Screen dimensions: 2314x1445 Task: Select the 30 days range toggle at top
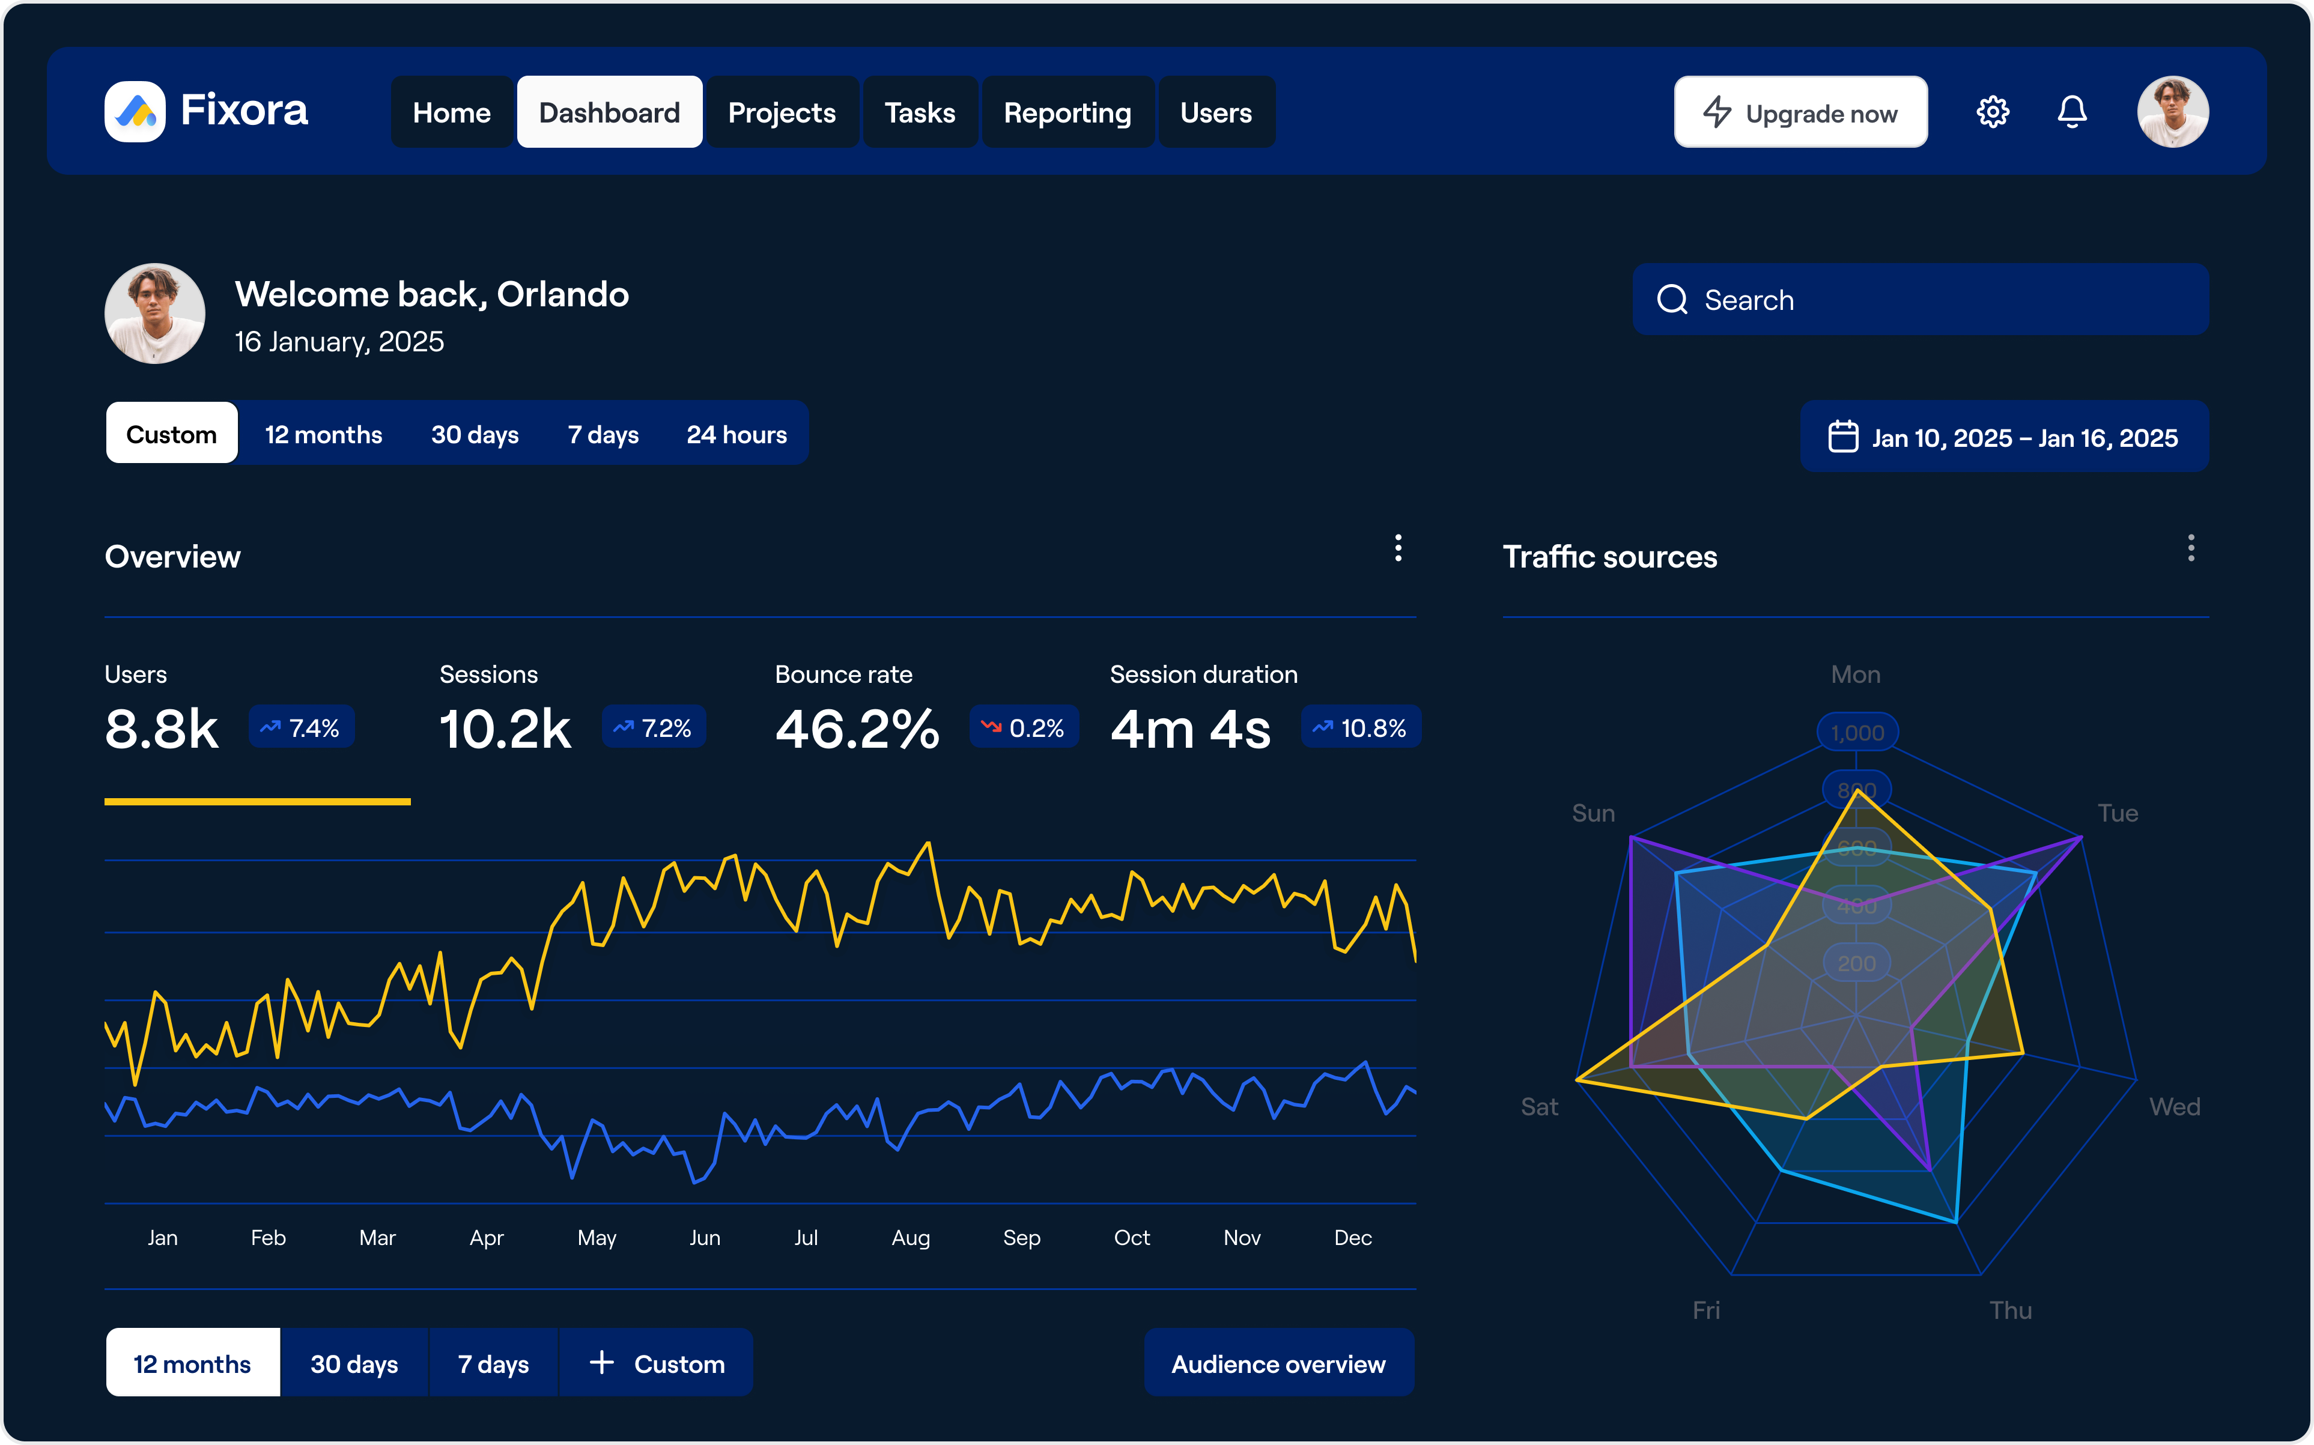[x=474, y=435]
